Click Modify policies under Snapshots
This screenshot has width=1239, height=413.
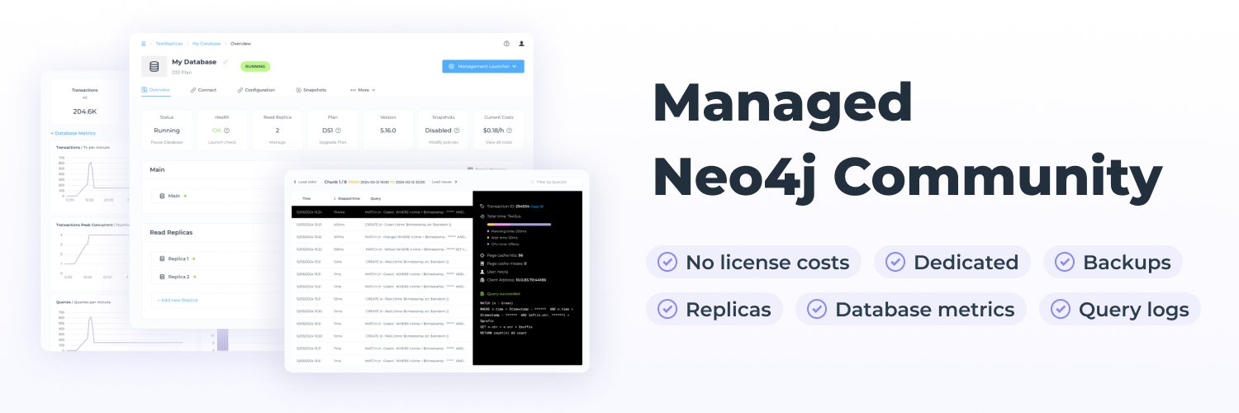(444, 142)
